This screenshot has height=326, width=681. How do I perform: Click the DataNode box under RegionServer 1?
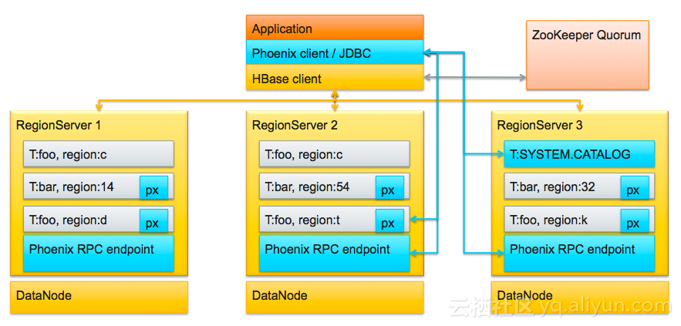click(x=99, y=297)
